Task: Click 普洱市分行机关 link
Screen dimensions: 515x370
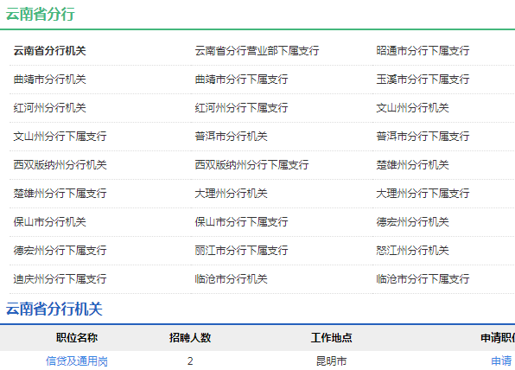Action: [231, 137]
